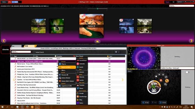This screenshot has height=109, width=195.
Task: Select Martin Garrix - Proxy track row
Action: 68,64
